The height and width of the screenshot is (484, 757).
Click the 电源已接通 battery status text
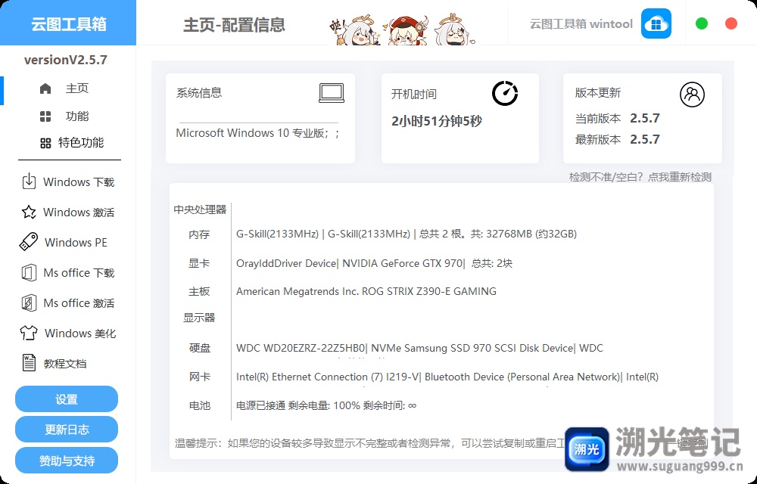point(326,405)
